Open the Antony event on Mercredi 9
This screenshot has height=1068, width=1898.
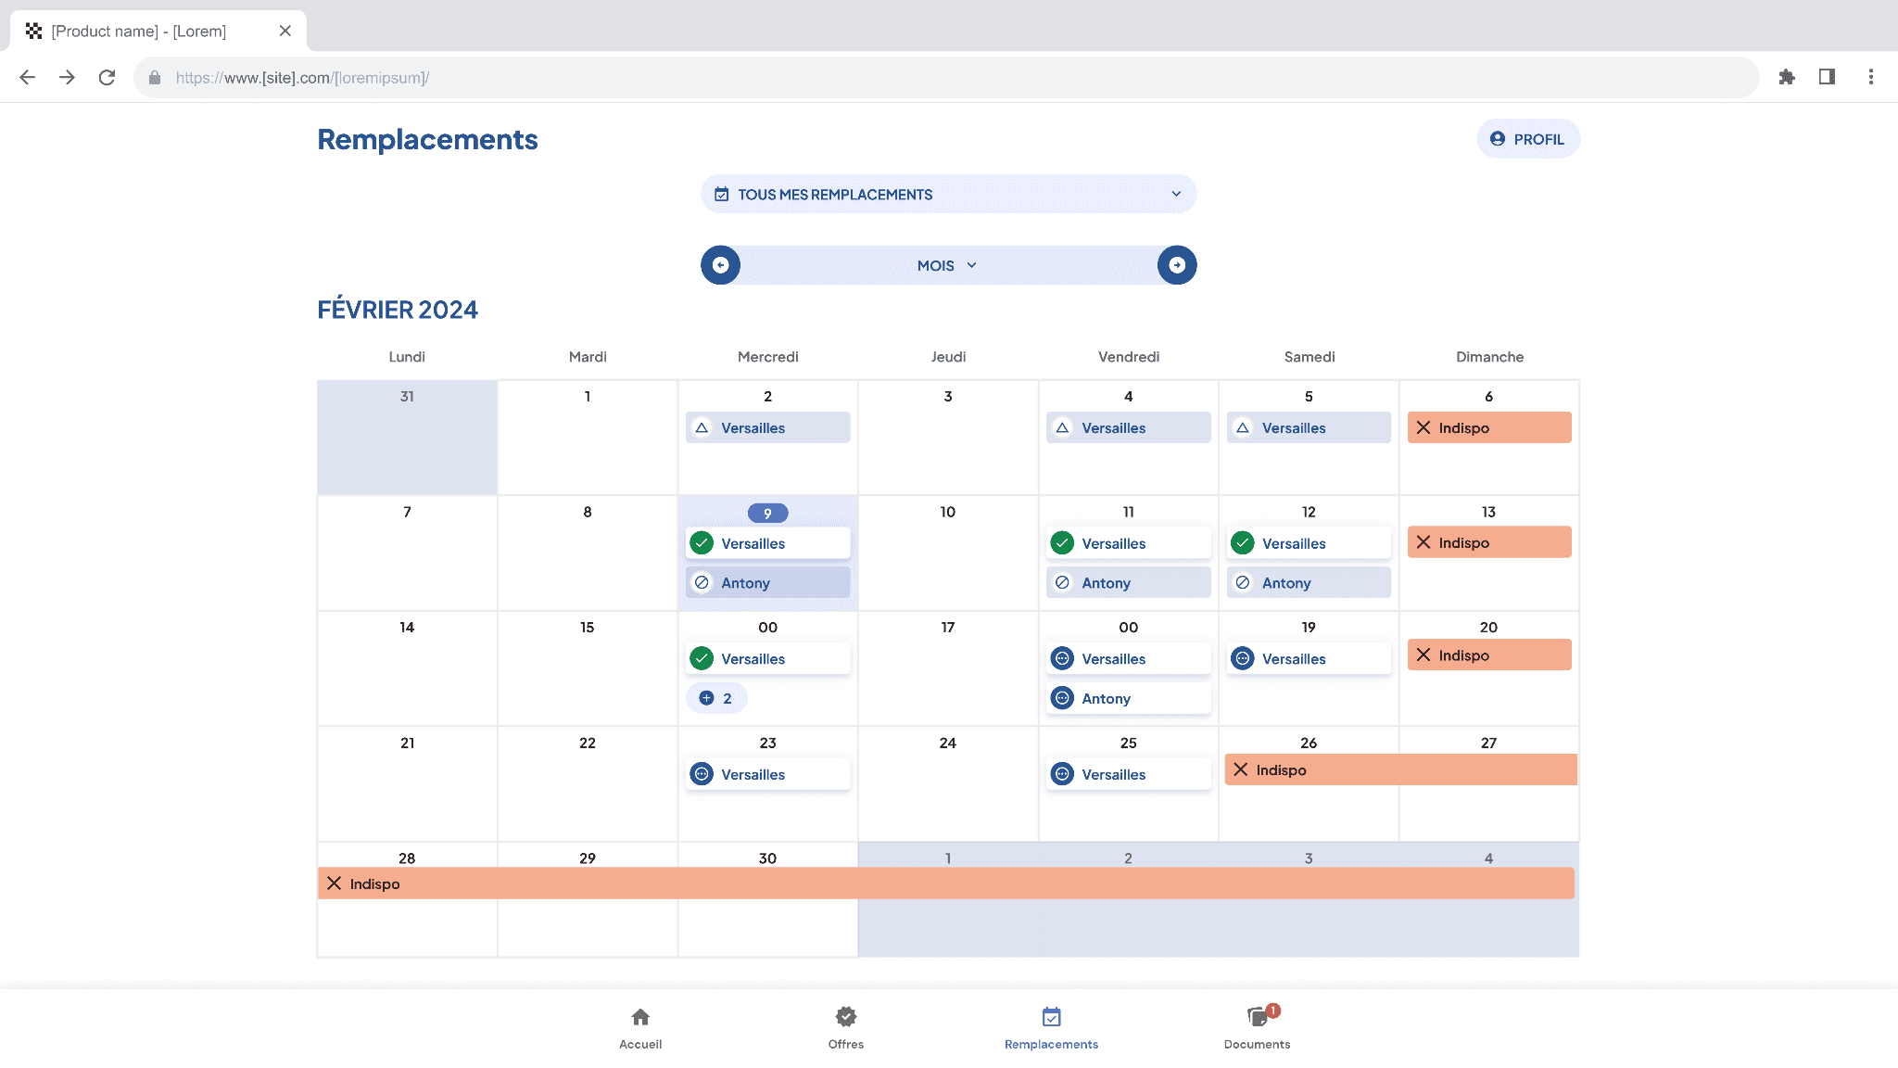click(x=767, y=583)
